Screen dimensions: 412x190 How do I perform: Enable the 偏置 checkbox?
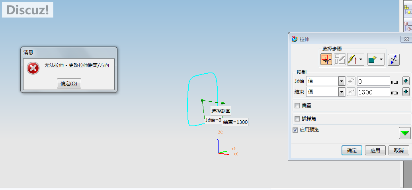pos(297,106)
